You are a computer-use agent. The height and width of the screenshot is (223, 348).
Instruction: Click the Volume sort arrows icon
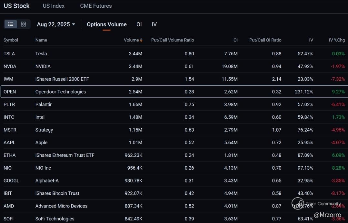click(141, 40)
